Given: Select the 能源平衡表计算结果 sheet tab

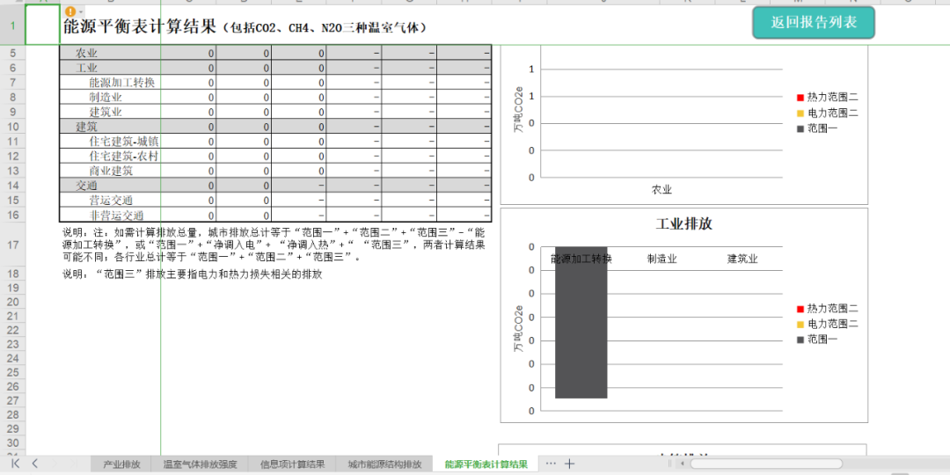Looking at the screenshot, I should [x=486, y=464].
